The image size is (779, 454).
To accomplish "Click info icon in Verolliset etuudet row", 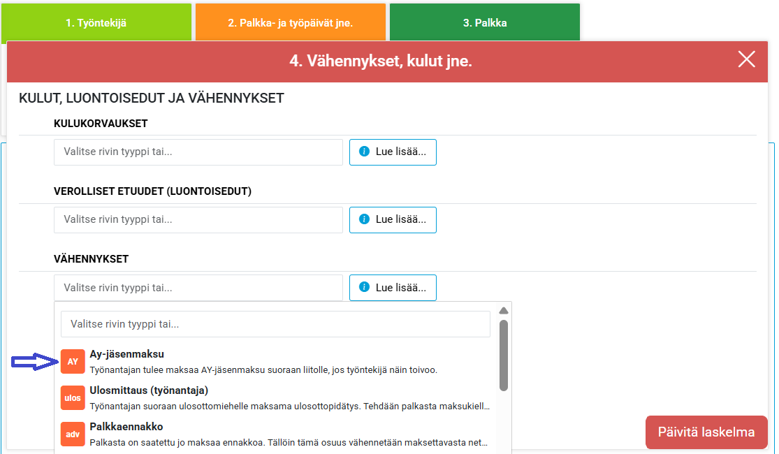I will pos(364,219).
